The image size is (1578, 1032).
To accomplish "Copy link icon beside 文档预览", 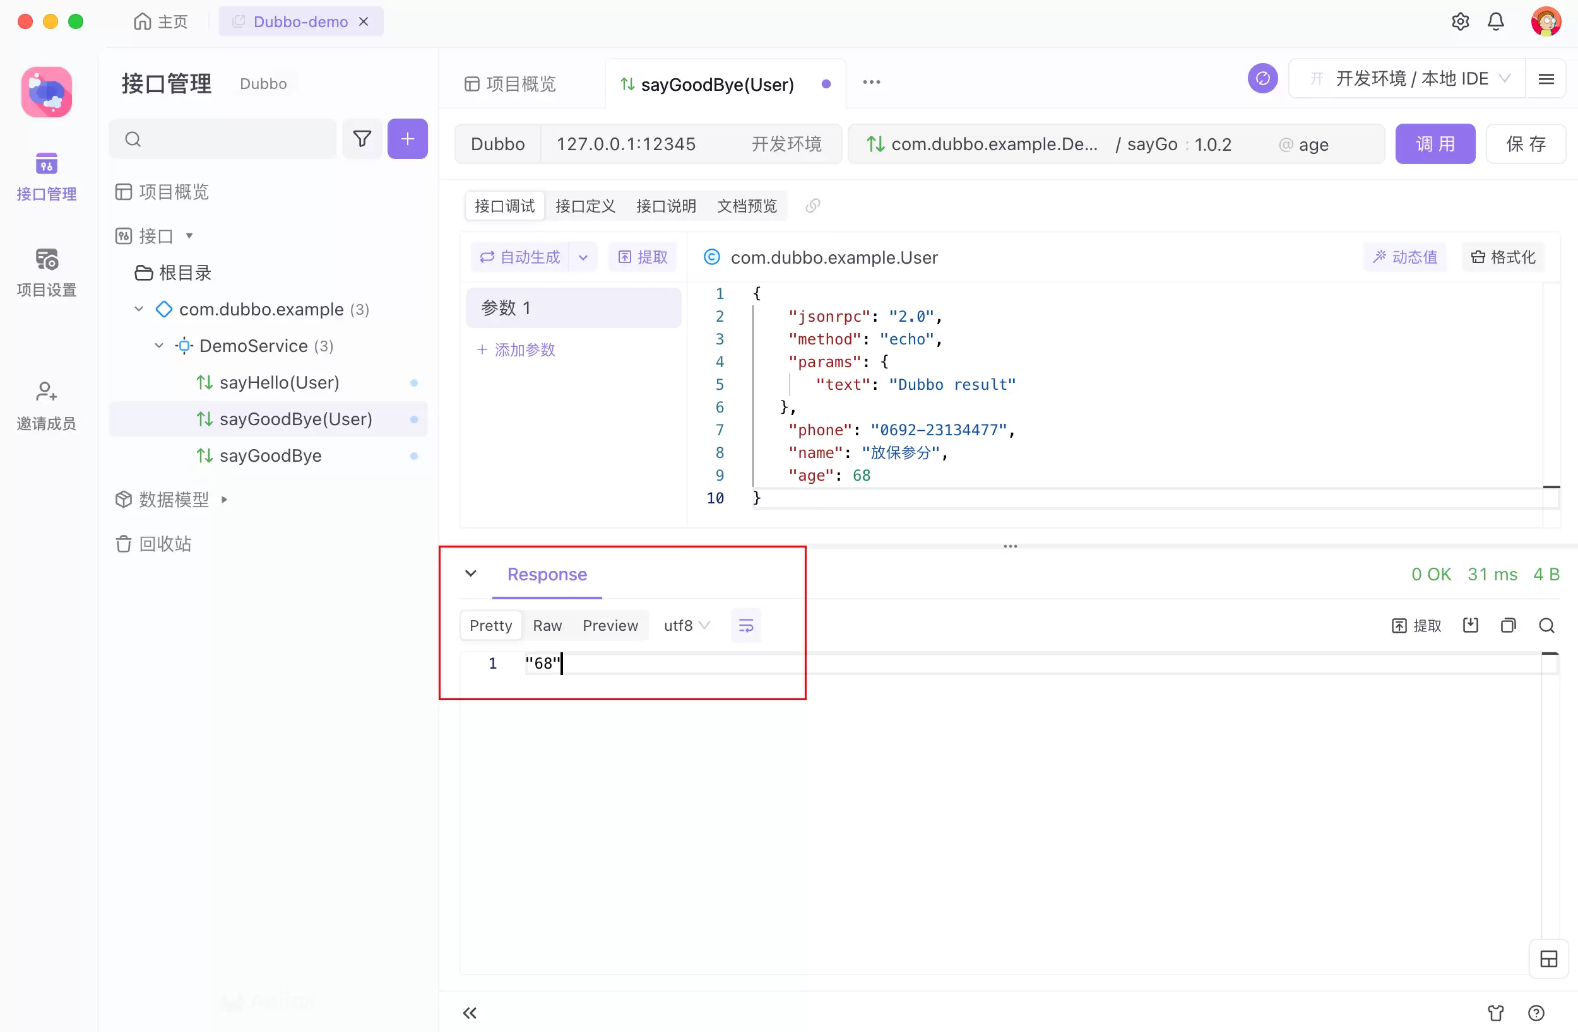I will [x=813, y=206].
